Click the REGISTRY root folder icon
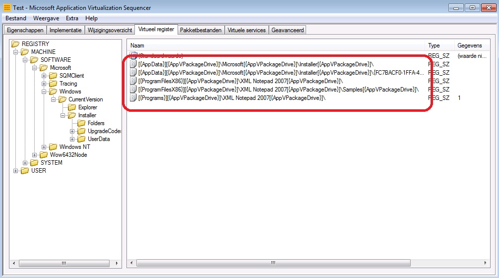The image size is (499, 278). click(15, 44)
